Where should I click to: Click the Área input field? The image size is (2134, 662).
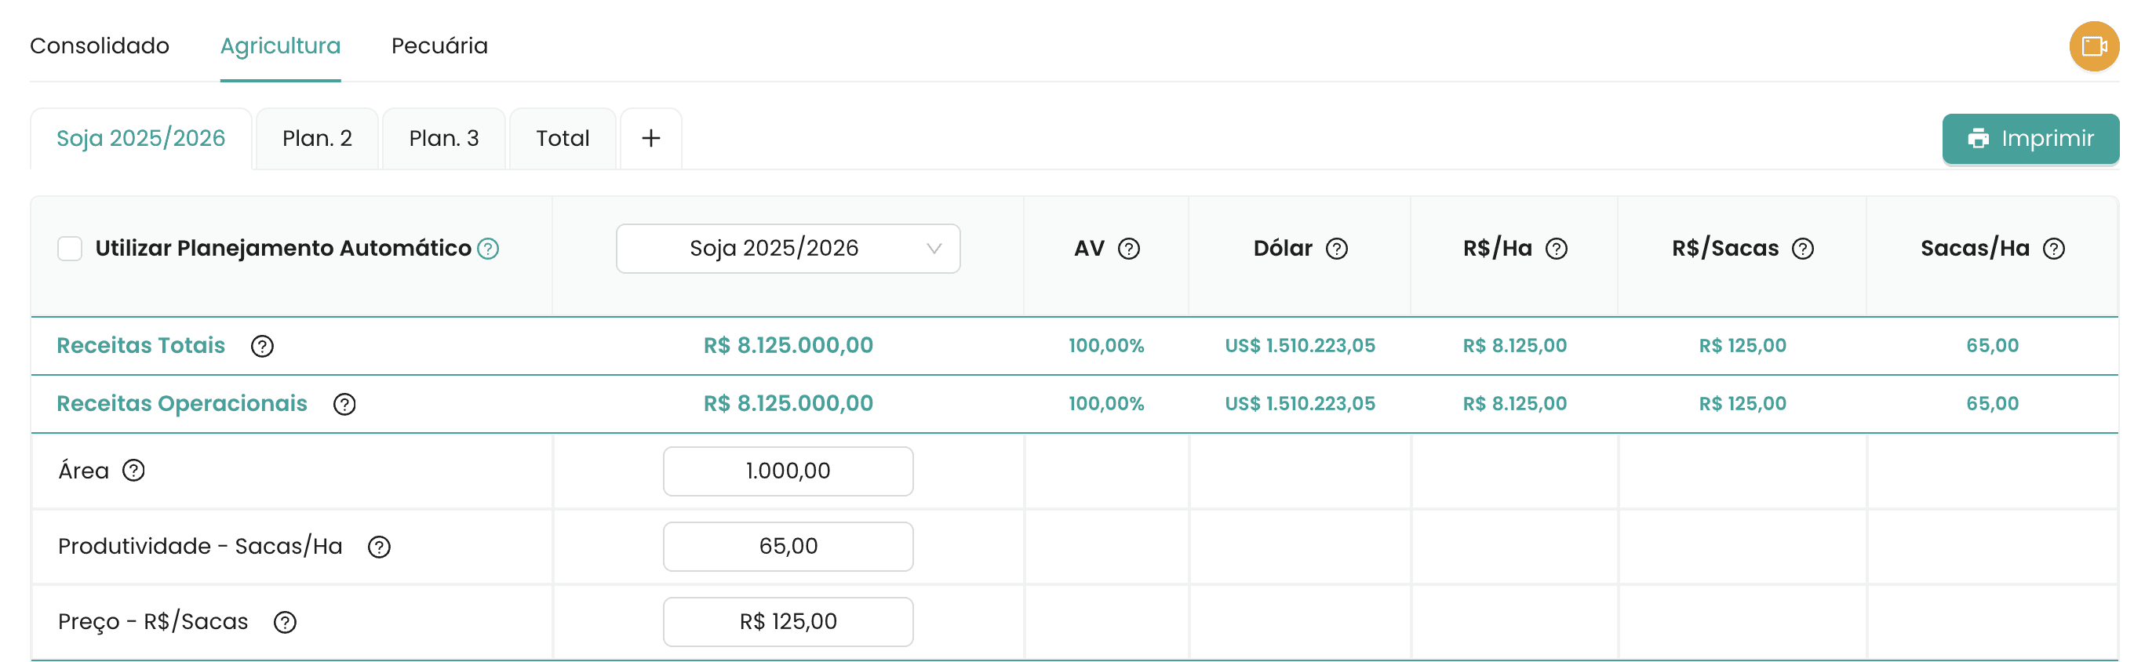pos(787,471)
